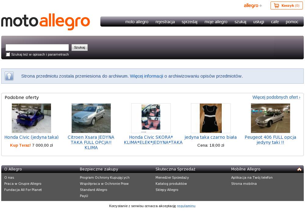The height and width of the screenshot is (212, 305).
Task: Click the Bezpieczne zakupy footer heading
Action: click(99, 169)
